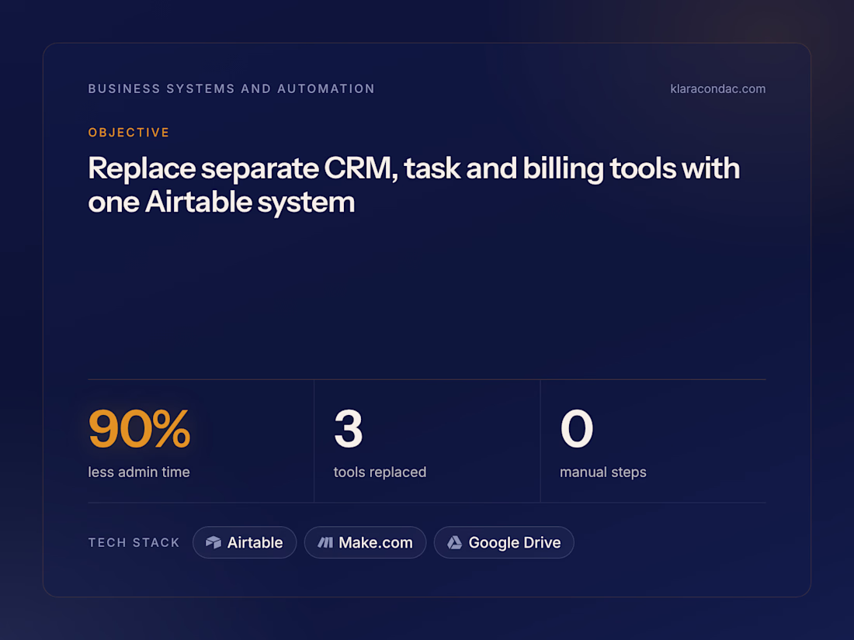Click the 90% statistic
The image size is (854, 640).
140,429
